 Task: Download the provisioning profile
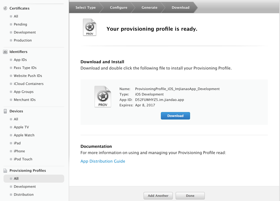click(x=175, y=116)
